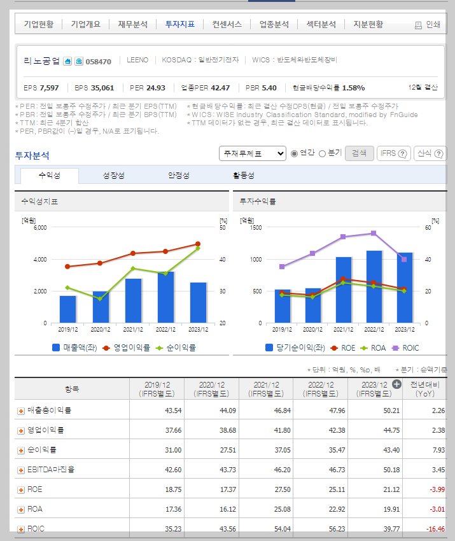This screenshot has height=541, width=455.
Task: Click the ROIC point for 2022/12
Action: pyautogui.click(x=374, y=233)
